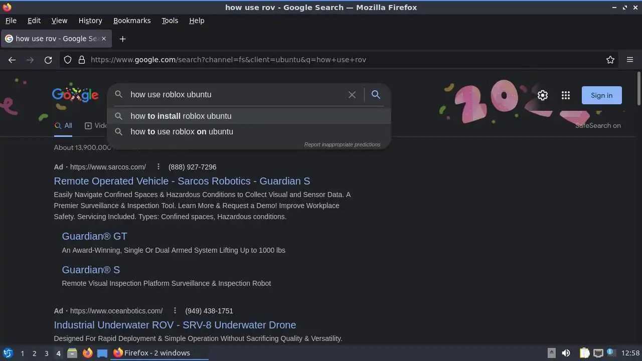Image resolution: width=642 pixels, height=361 pixels.
Task: Open the Help menu
Action: 197,21
